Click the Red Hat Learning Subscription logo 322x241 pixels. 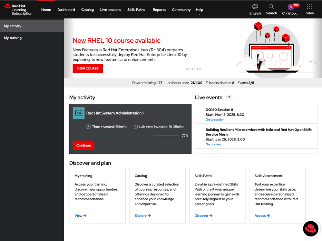pos(18,10)
